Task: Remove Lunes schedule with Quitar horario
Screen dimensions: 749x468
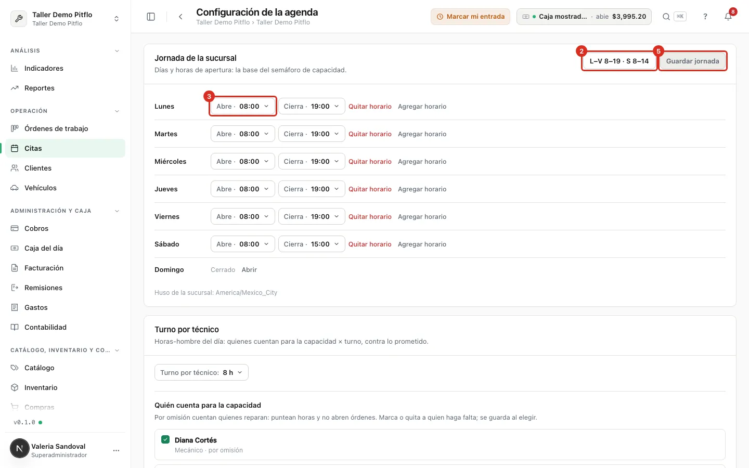Action: [x=370, y=106]
